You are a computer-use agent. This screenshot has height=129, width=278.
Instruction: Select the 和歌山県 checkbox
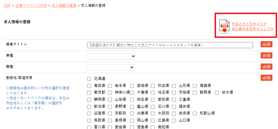point(195,113)
